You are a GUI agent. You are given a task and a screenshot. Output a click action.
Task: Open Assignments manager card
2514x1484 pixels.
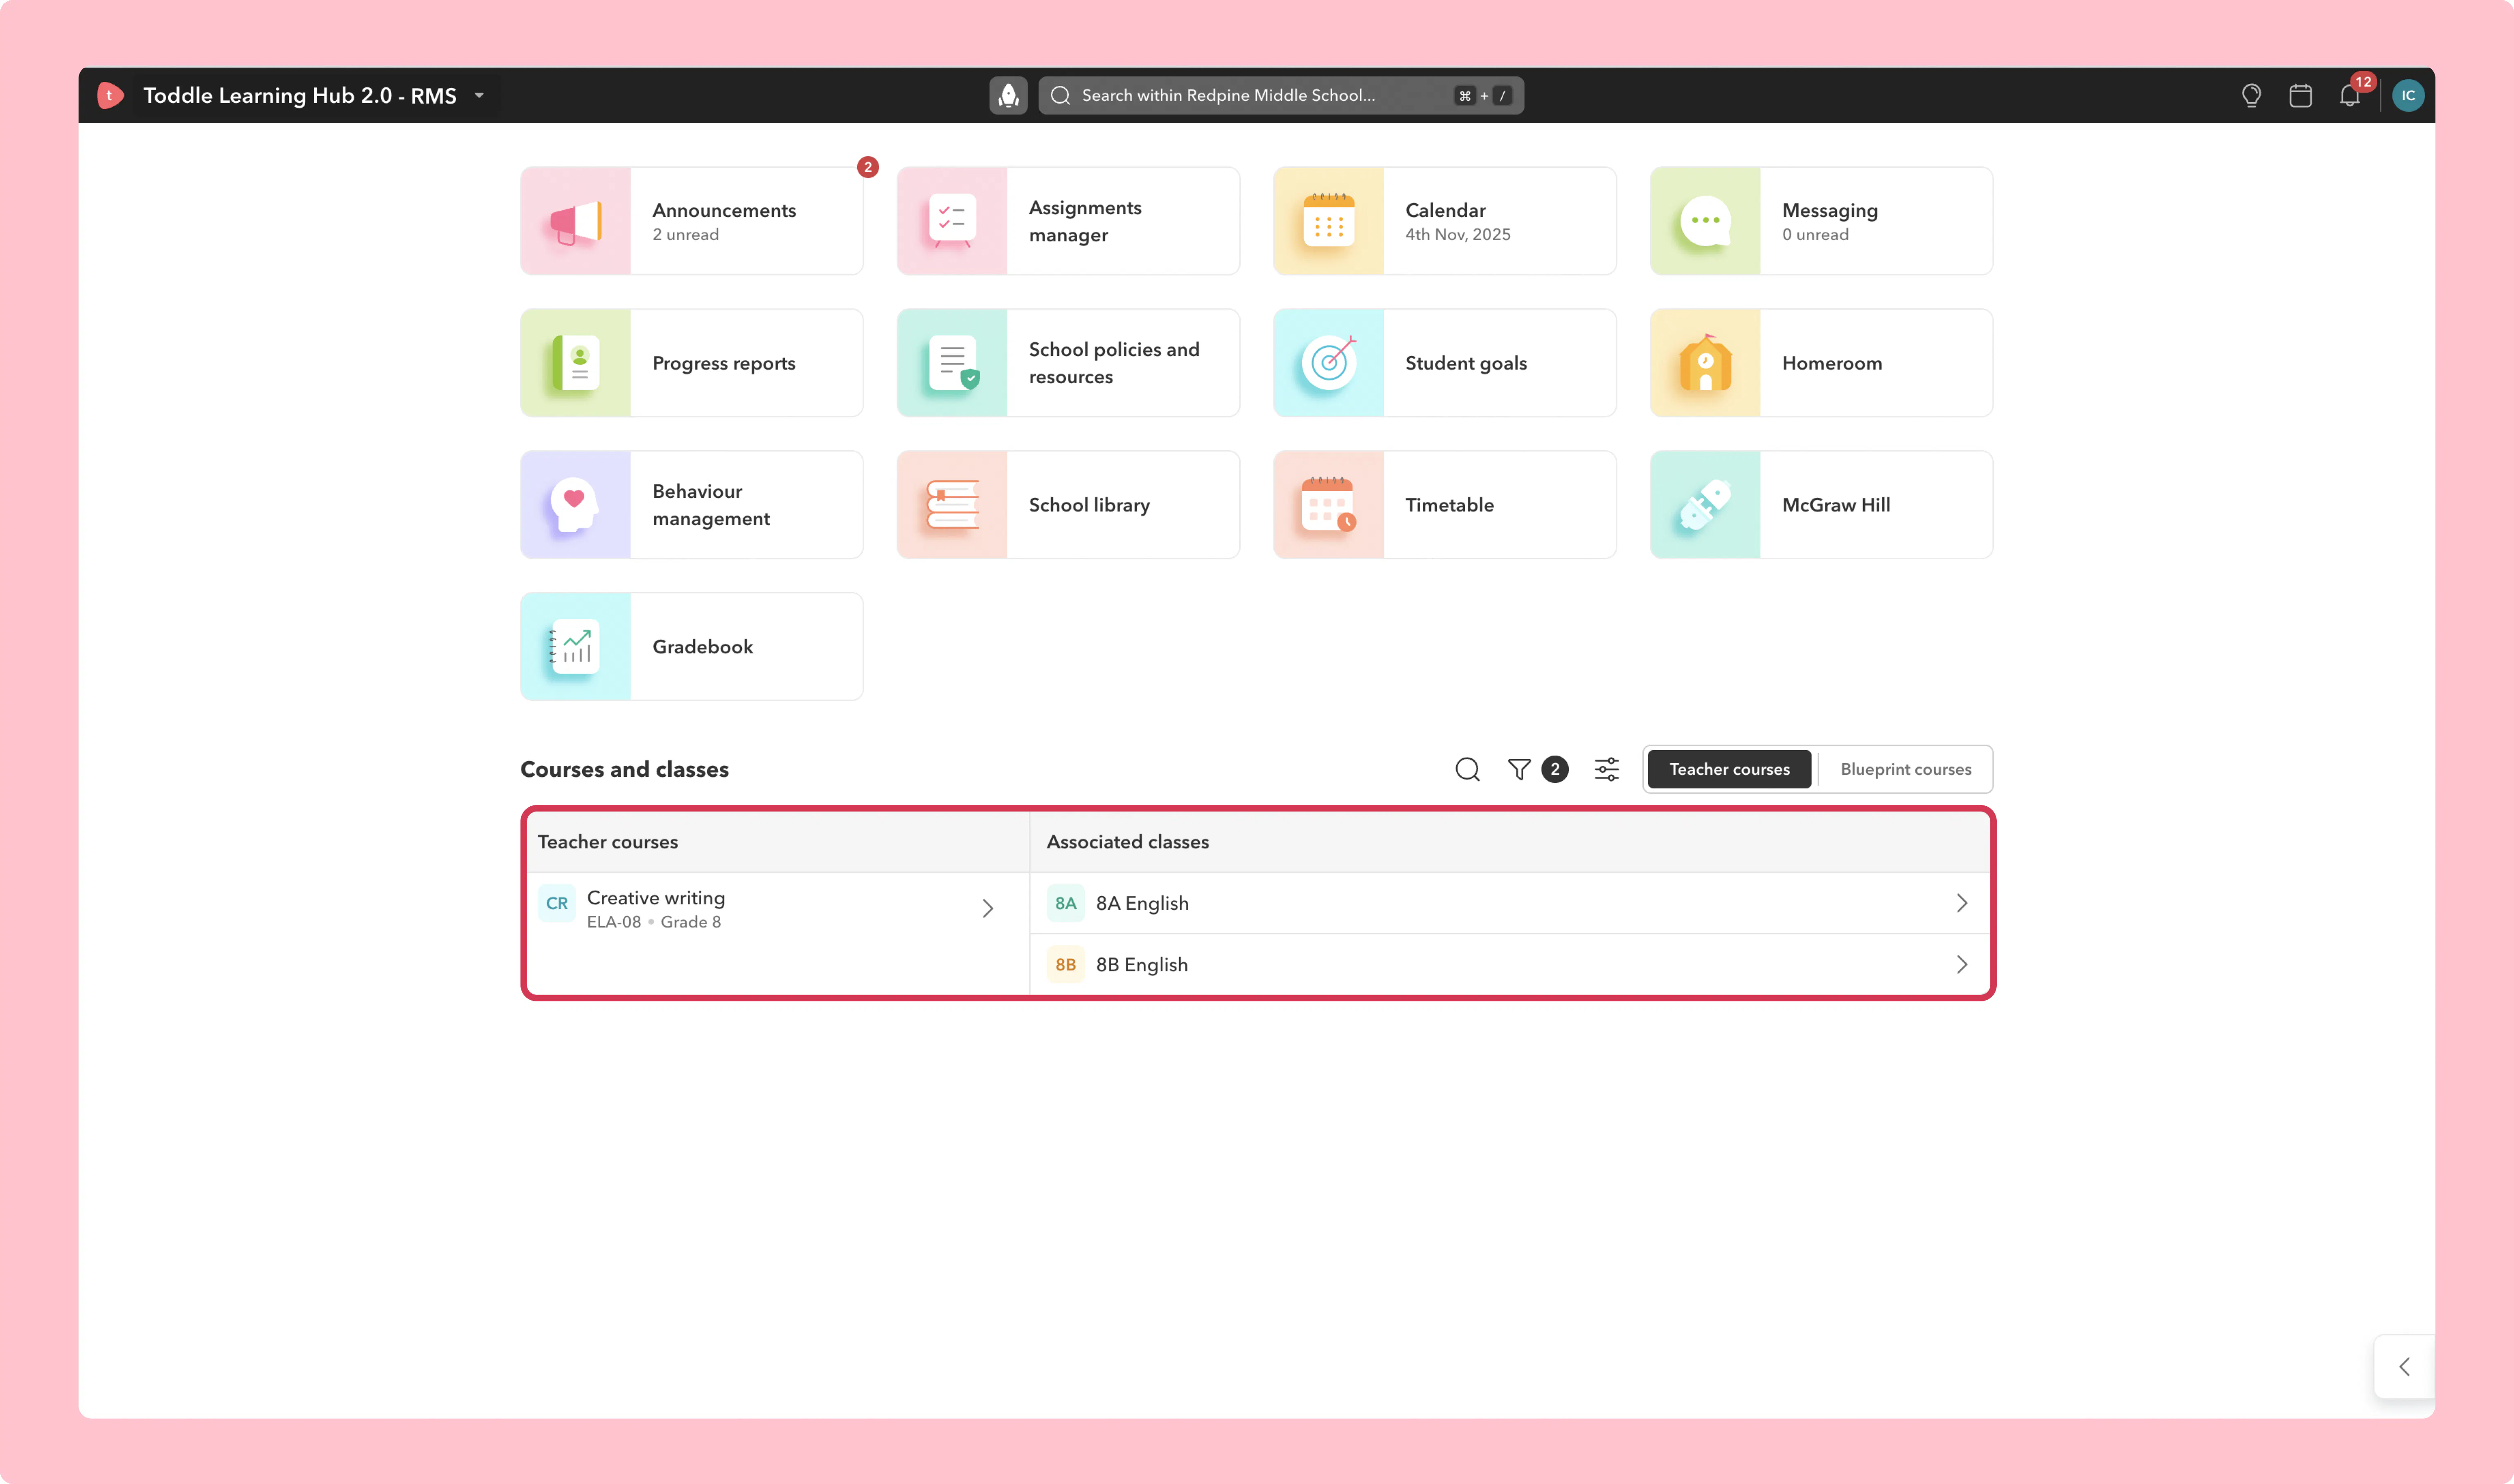pos(1068,221)
